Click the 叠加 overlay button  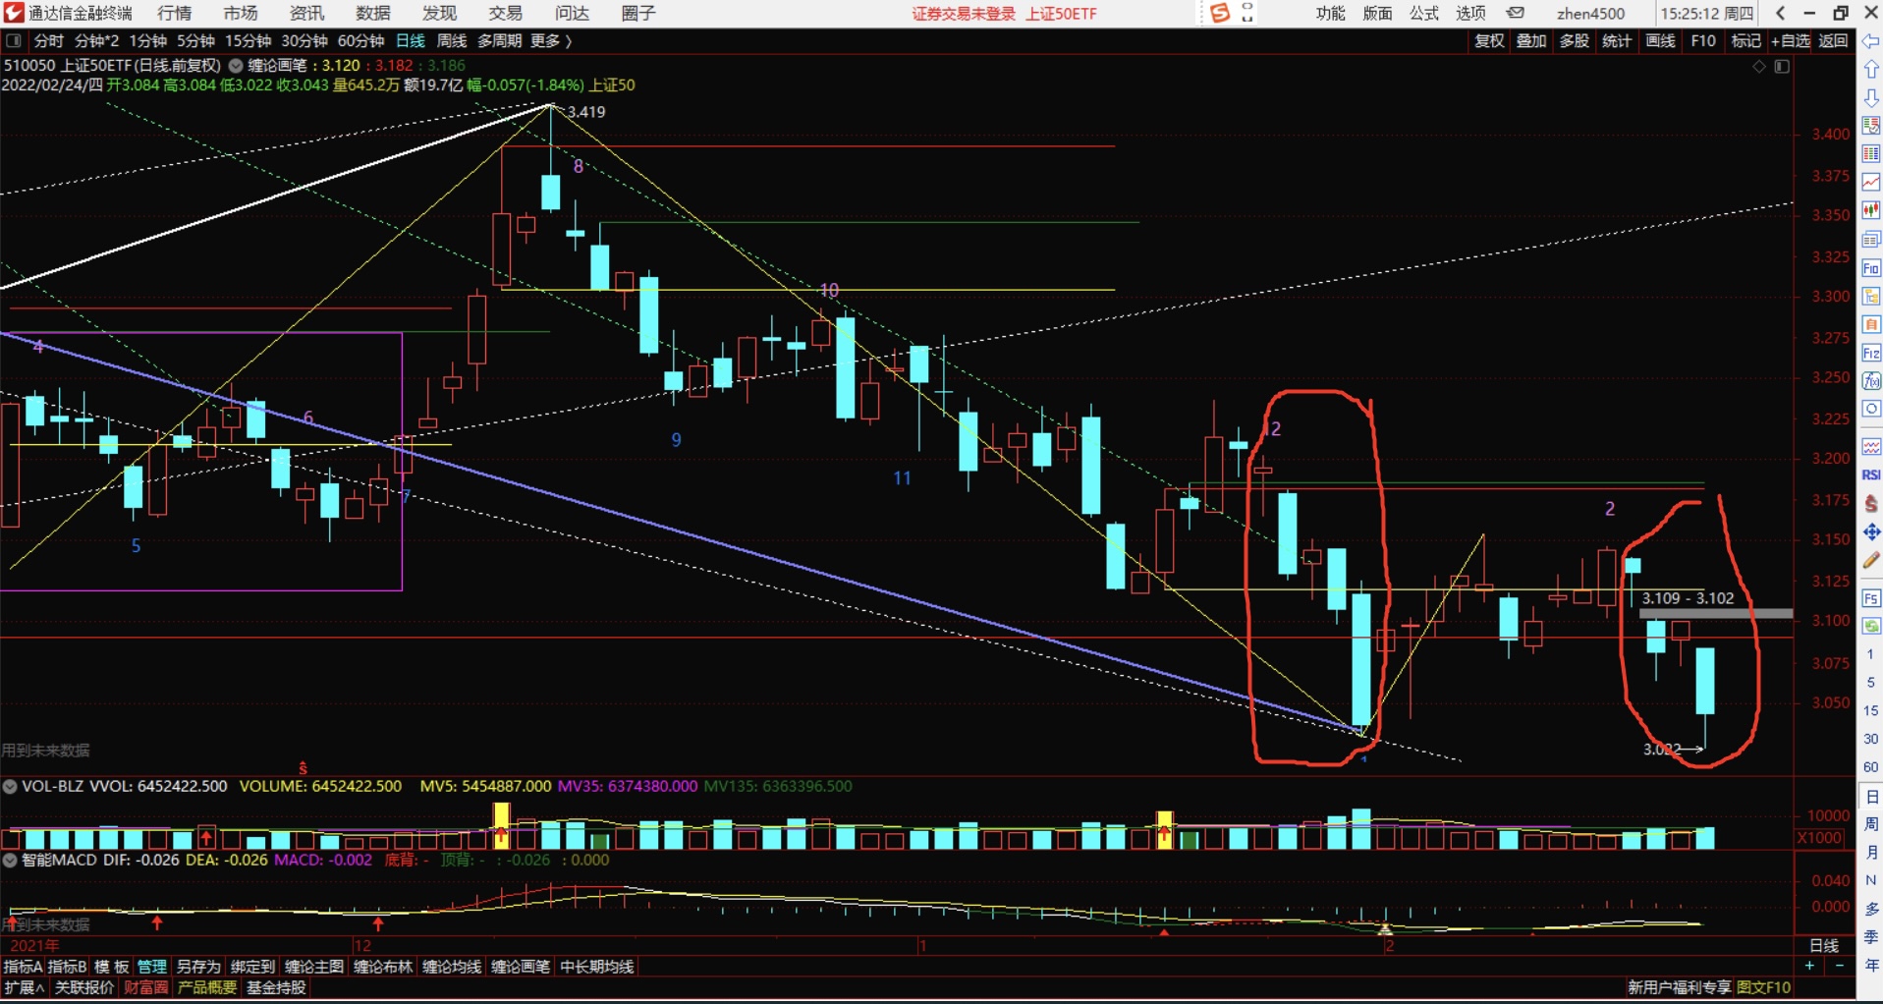point(1532,41)
